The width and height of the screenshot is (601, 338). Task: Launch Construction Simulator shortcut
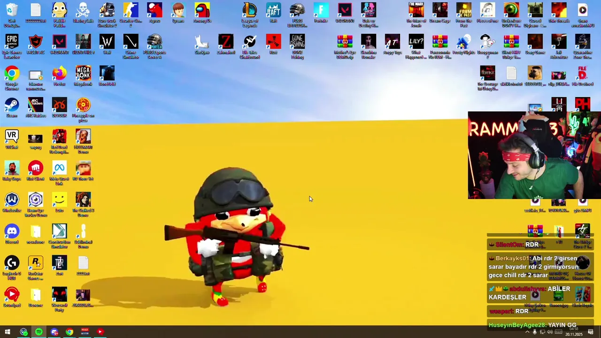(59, 236)
